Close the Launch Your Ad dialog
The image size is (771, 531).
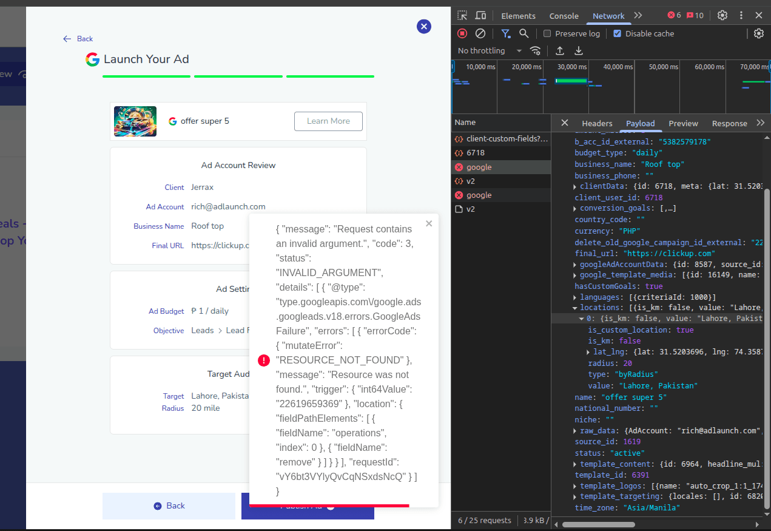[x=424, y=26]
